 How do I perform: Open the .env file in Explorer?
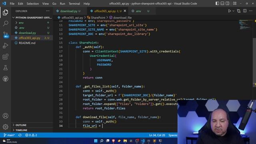pyautogui.click(x=32, y=28)
